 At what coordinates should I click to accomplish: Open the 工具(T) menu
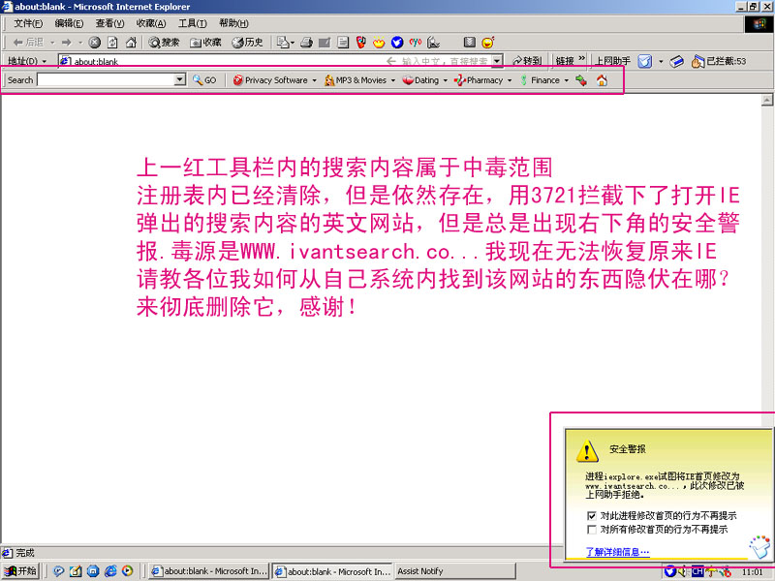[192, 23]
